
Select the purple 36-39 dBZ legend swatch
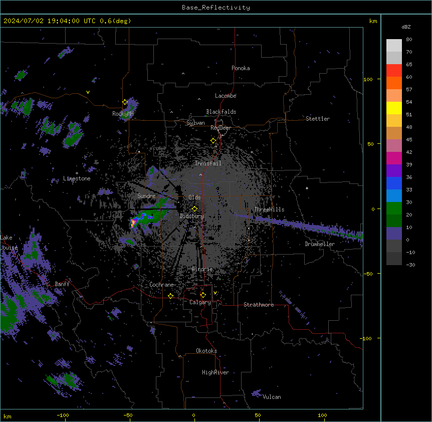tap(394, 170)
